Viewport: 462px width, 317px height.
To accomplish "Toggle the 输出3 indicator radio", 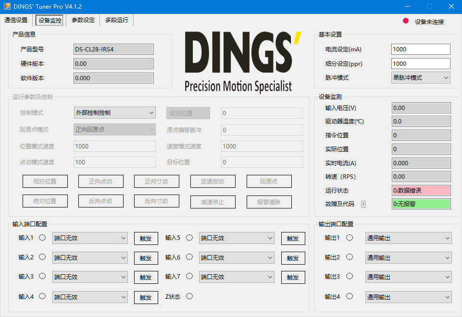I will coord(350,276).
